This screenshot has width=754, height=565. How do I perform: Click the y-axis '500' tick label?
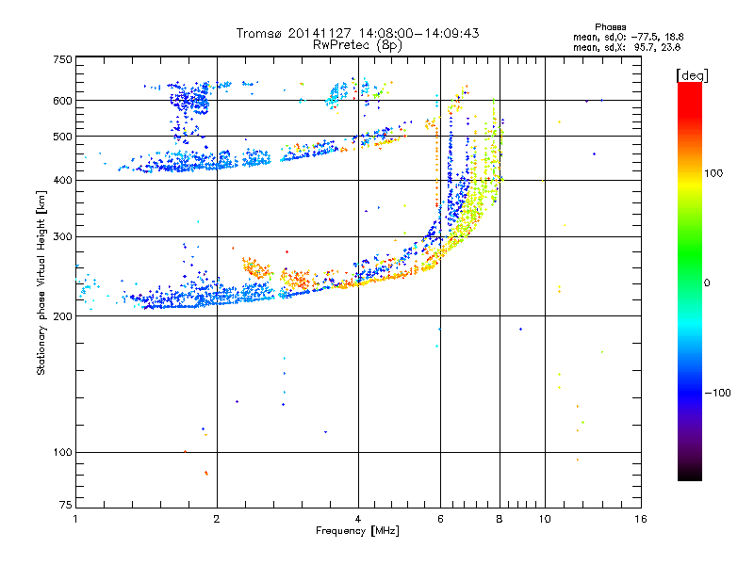63,137
